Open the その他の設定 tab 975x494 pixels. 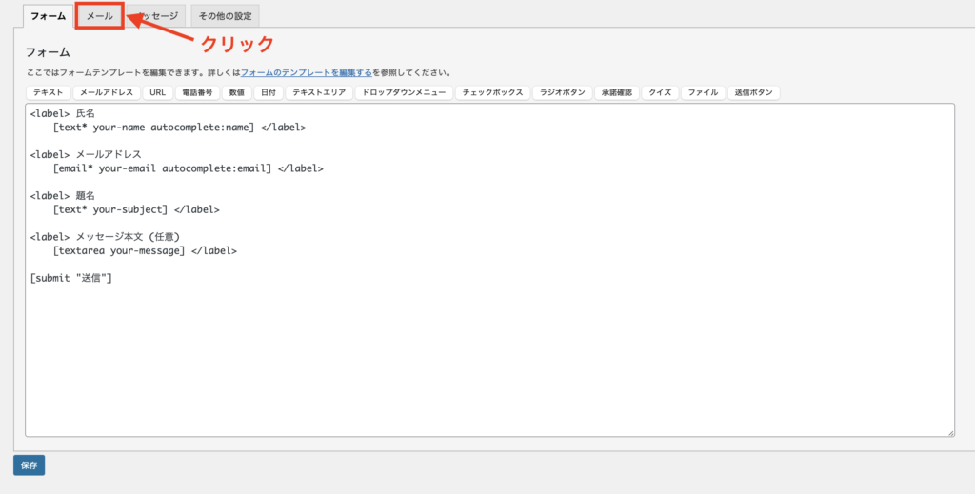tap(225, 16)
